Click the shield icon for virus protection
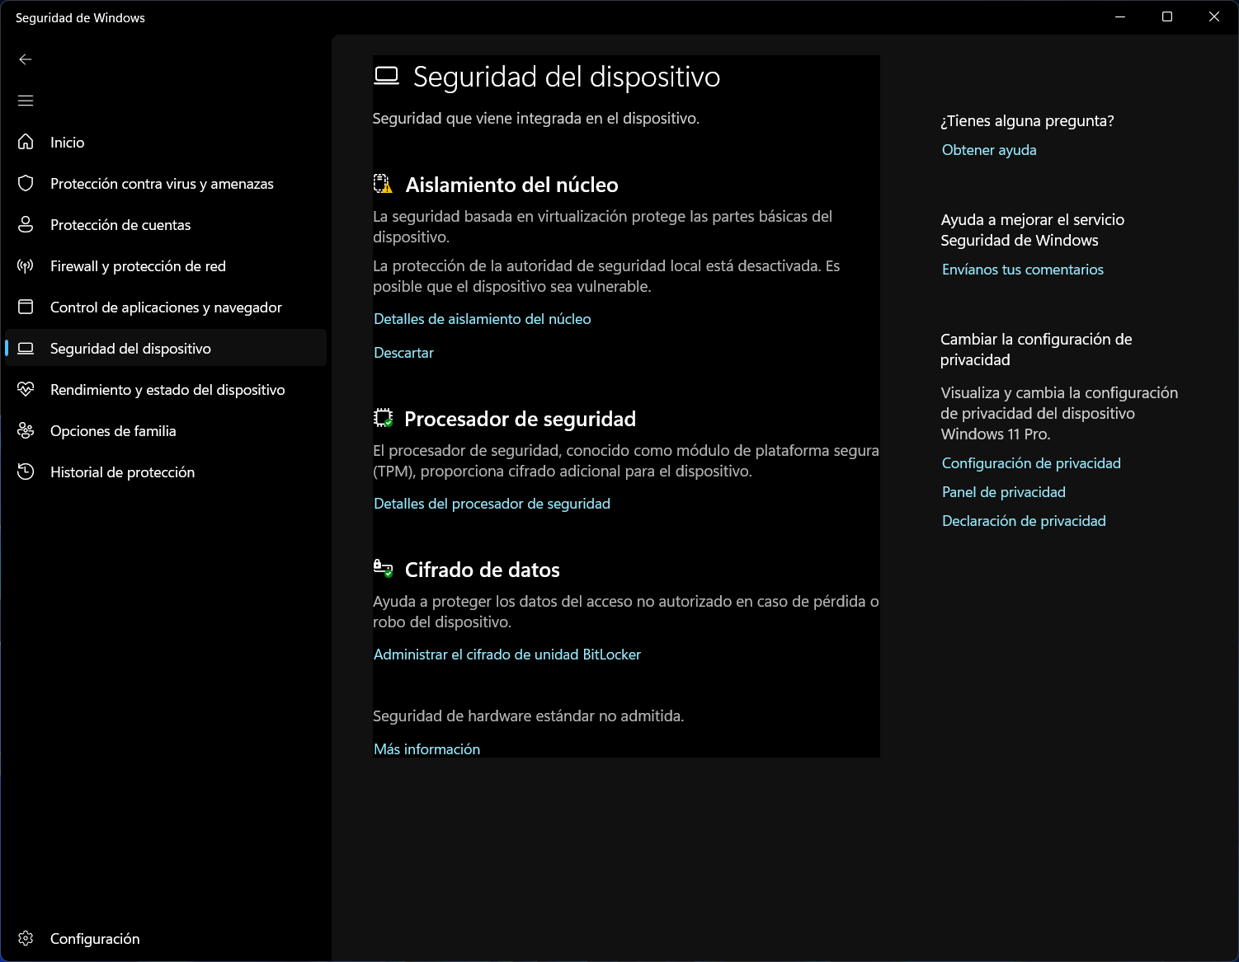This screenshot has height=962, width=1239. [x=26, y=183]
